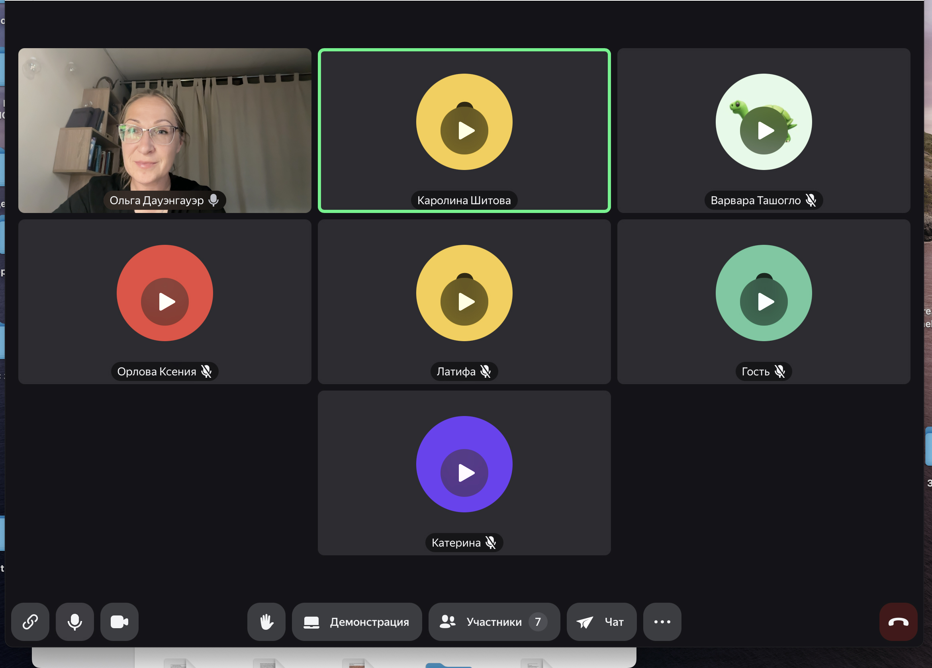Raise hand using the hand icon

(x=266, y=621)
